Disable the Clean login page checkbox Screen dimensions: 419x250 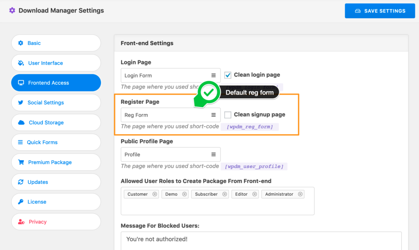tap(228, 75)
